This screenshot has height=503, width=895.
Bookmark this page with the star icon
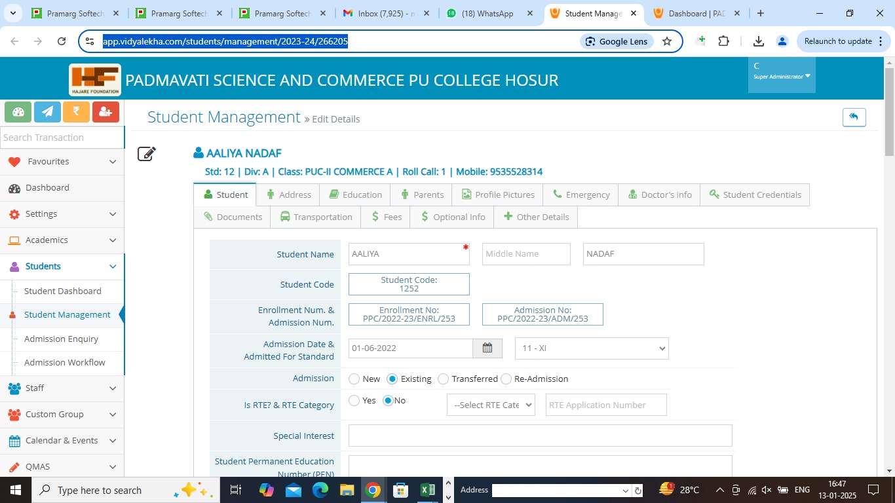[667, 41]
